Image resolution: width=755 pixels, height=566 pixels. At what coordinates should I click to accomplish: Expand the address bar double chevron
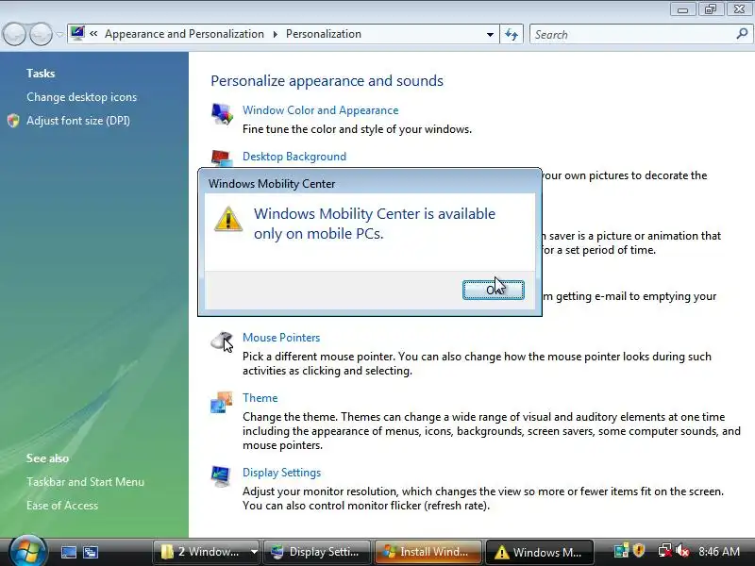pyautogui.click(x=93, y=34)
